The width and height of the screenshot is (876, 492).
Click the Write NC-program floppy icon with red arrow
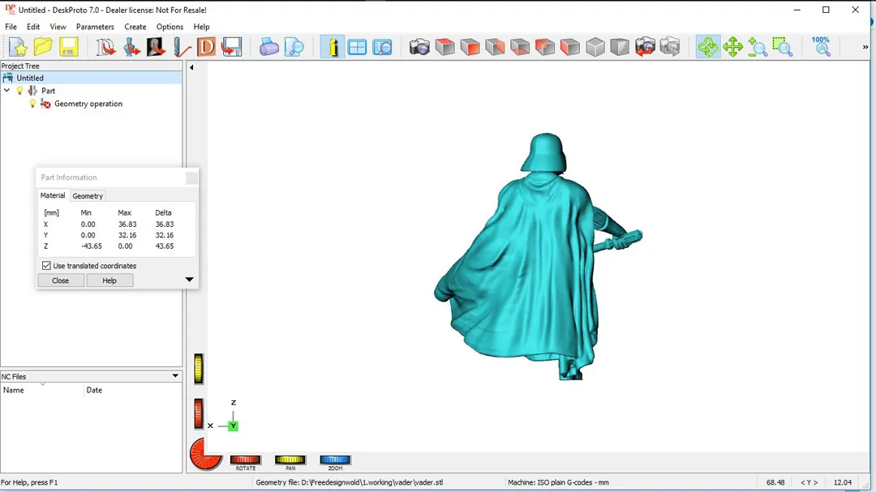(x=231, y=47)
